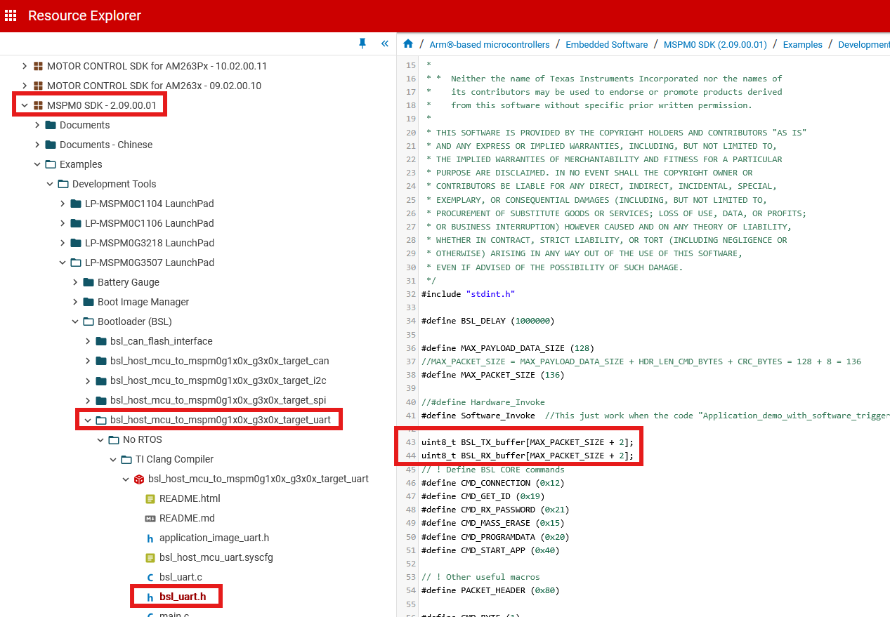Click the MSPM0 SDK package icon

pyautogui.click(x=38, y=105)
